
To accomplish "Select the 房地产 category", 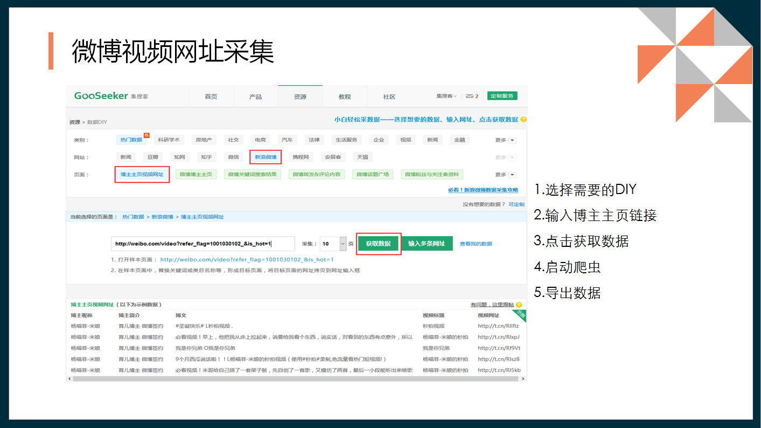I will pyautogui.click(x=204, y=140).
